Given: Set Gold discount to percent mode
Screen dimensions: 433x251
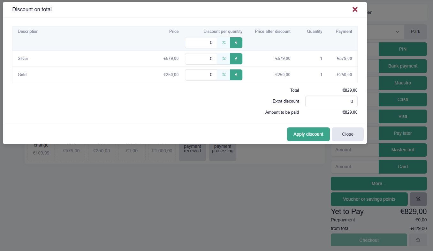Looking at the screenshot, I should (x=224, y=75).
